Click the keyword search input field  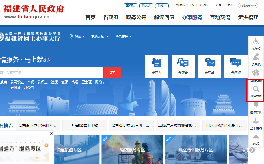[x=51, y=73]
